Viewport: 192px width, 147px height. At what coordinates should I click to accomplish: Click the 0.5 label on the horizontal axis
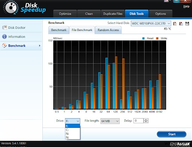[x=57, y=112]
